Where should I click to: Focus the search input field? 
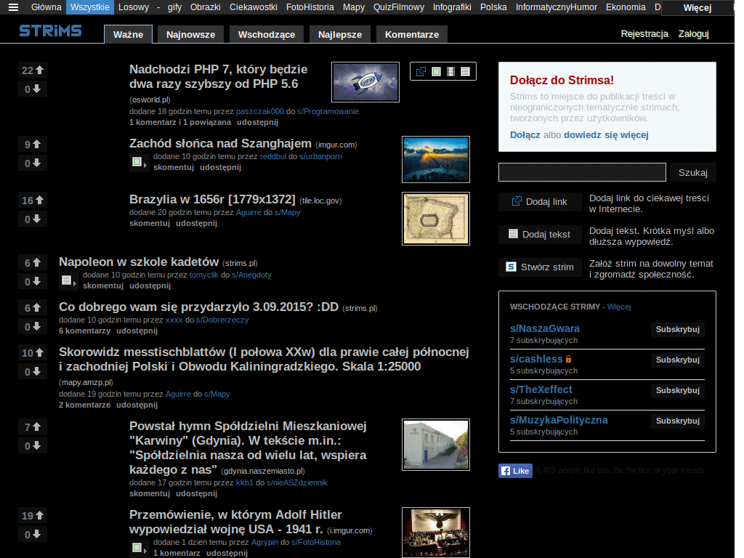point(582,172)
